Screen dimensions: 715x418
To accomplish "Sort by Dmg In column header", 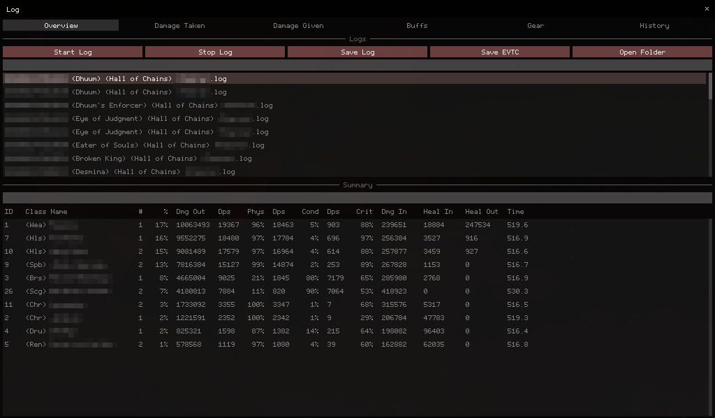I will [x=394, y=212].
